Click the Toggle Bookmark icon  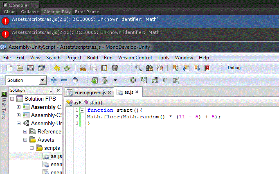click(175, 68)
